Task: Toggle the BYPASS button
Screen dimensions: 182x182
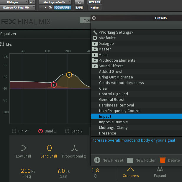Action: click(94, 2)
